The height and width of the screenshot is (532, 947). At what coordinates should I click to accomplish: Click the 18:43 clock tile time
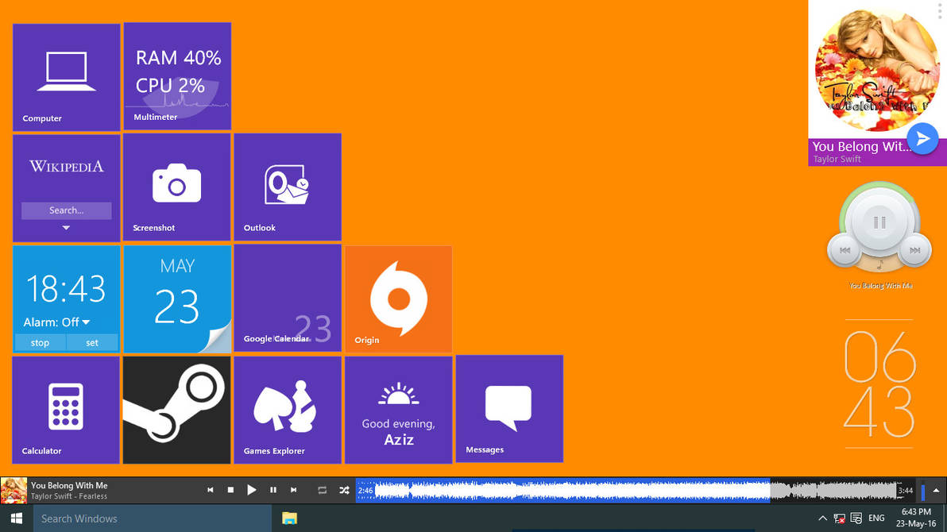(x=67, y=289)
